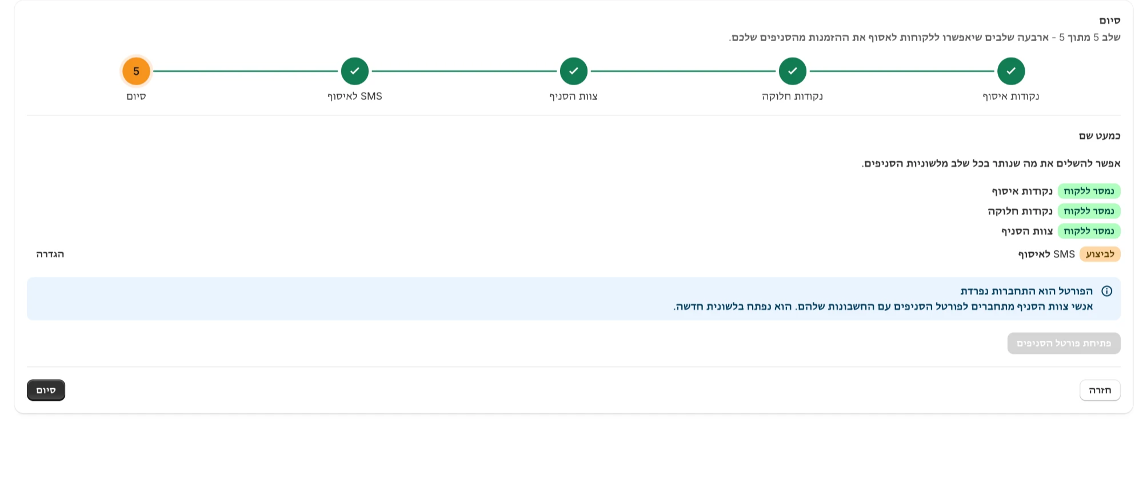Click the לביצוע status badge
The width and height of the screenshot is (1143, 486).
pos(1100,254)
